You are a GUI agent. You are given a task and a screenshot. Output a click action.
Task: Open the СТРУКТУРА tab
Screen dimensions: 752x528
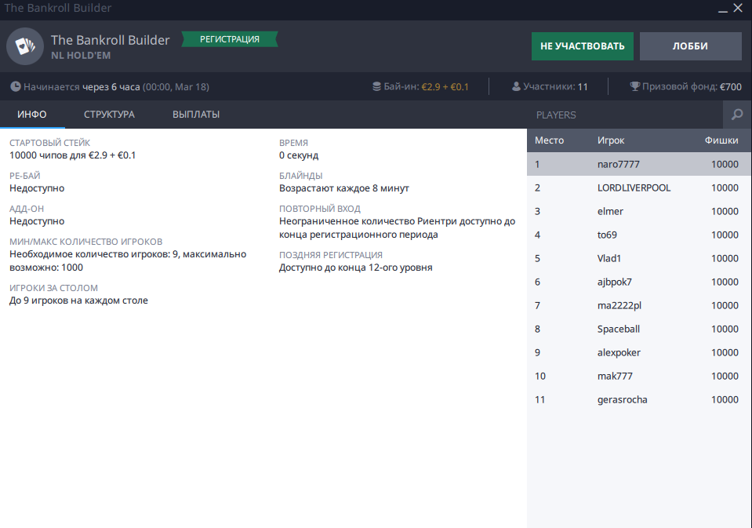[109, 115]
